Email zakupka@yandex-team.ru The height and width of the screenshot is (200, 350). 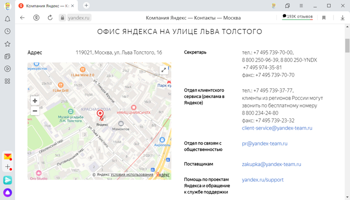click(271, 164)
